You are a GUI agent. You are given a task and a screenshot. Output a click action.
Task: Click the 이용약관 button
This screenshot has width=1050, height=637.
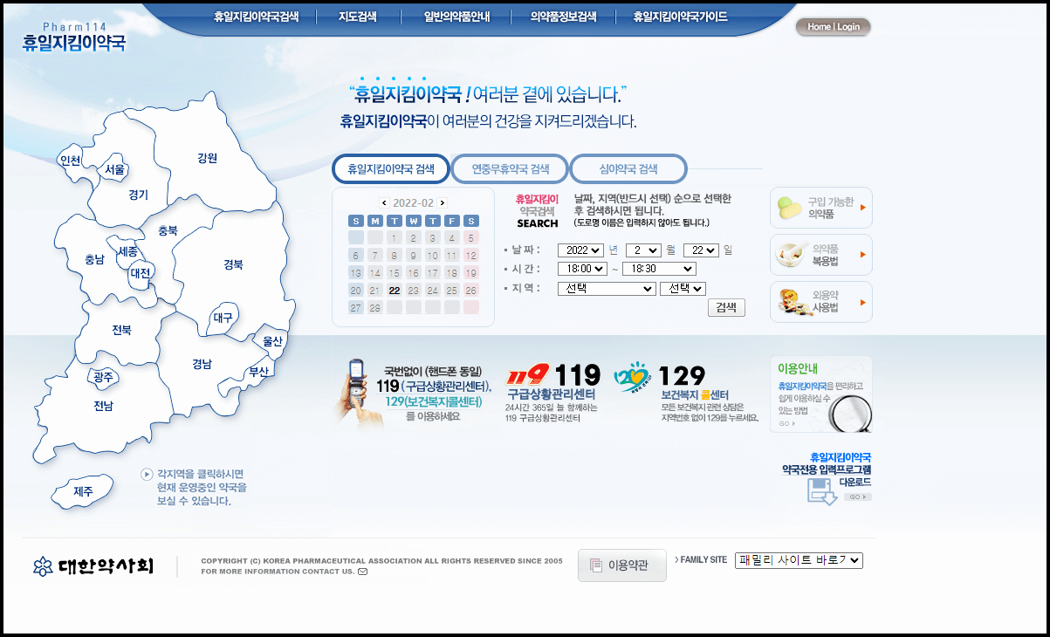coord(621,565)
